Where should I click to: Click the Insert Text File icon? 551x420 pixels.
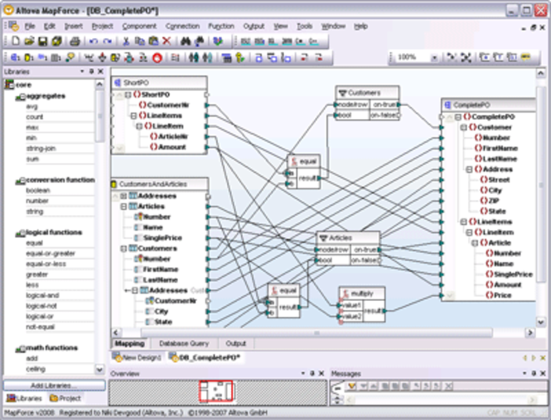coord(56,58)
